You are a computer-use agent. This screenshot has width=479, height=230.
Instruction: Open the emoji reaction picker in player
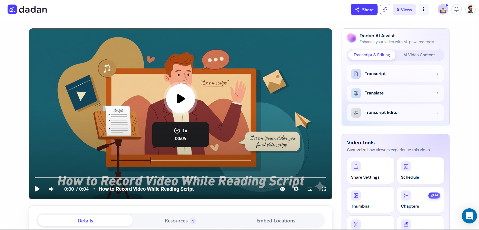point(282,189)
